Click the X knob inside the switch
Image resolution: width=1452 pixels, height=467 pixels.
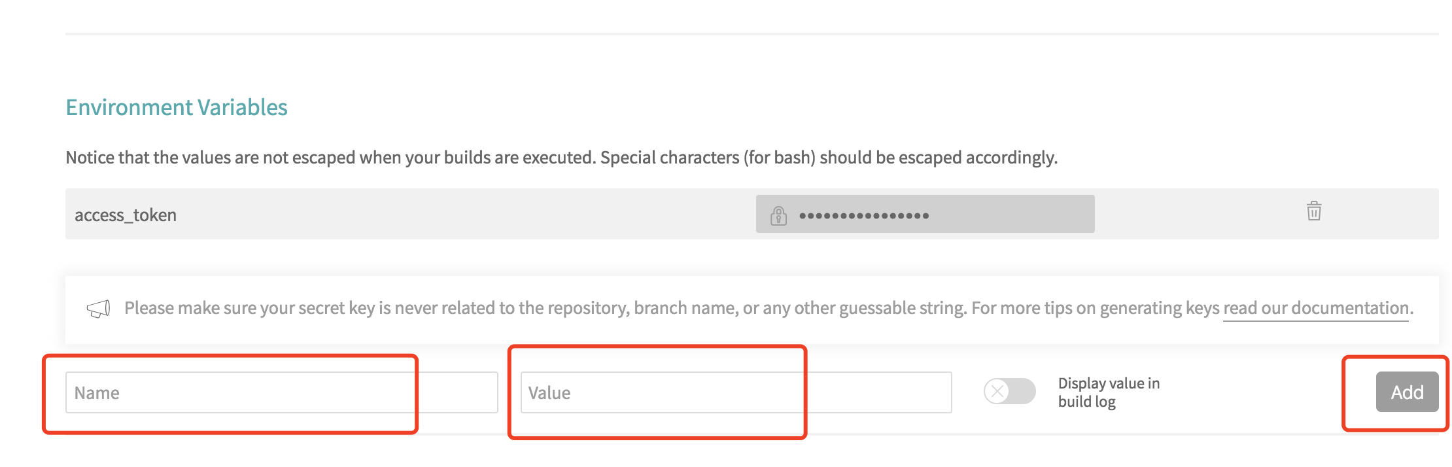[997, 392]
